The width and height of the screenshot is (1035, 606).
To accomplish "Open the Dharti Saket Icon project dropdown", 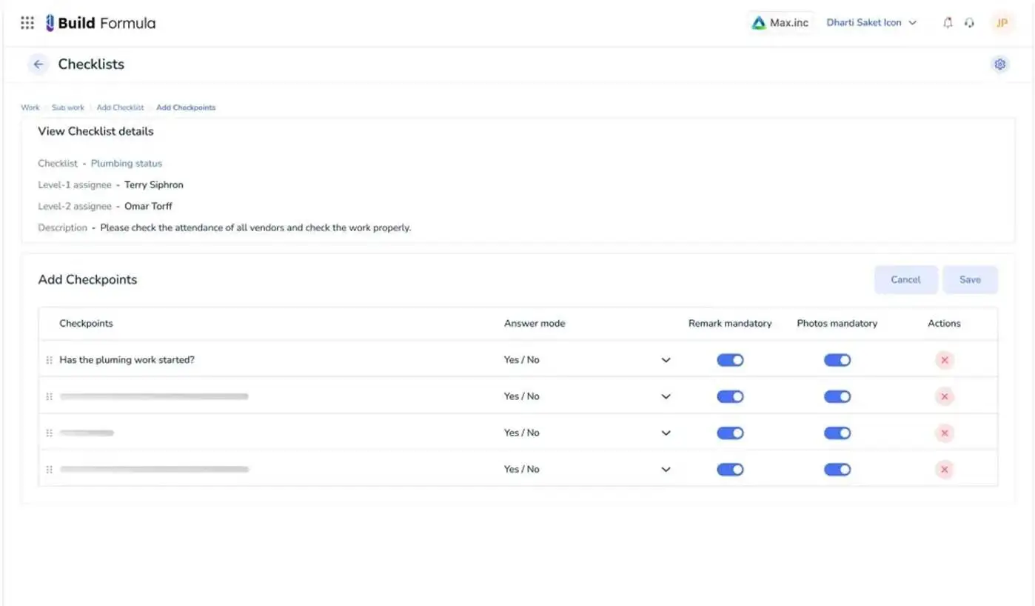I will (x=871, y=23).
